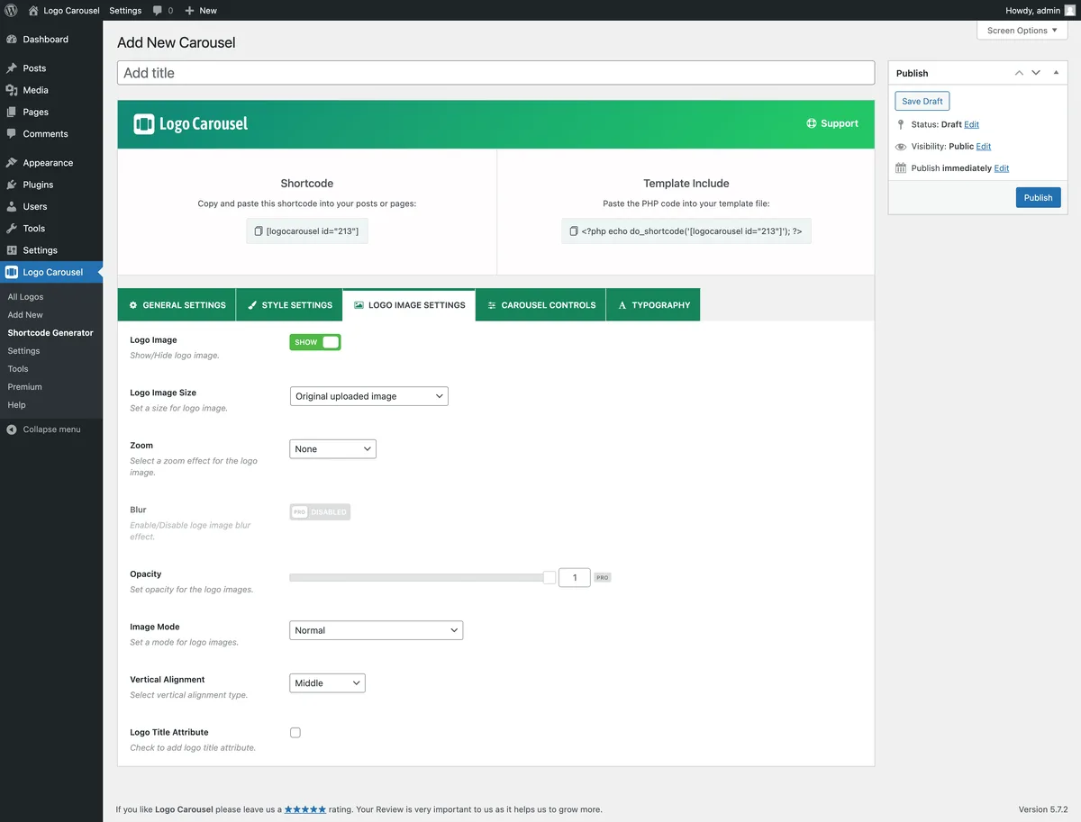Collapse the Publish panel with triangle toggle
Viewport: 1081px width, 822px height.
pos(1056,73)
